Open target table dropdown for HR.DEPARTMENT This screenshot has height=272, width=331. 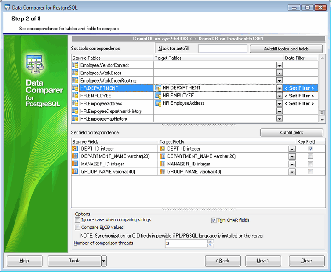coord(279,88)
